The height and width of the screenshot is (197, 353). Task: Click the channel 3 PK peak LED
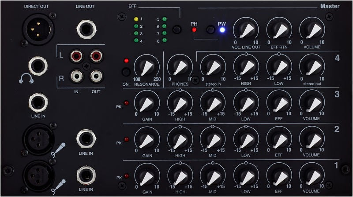click(x=127, y=103)
